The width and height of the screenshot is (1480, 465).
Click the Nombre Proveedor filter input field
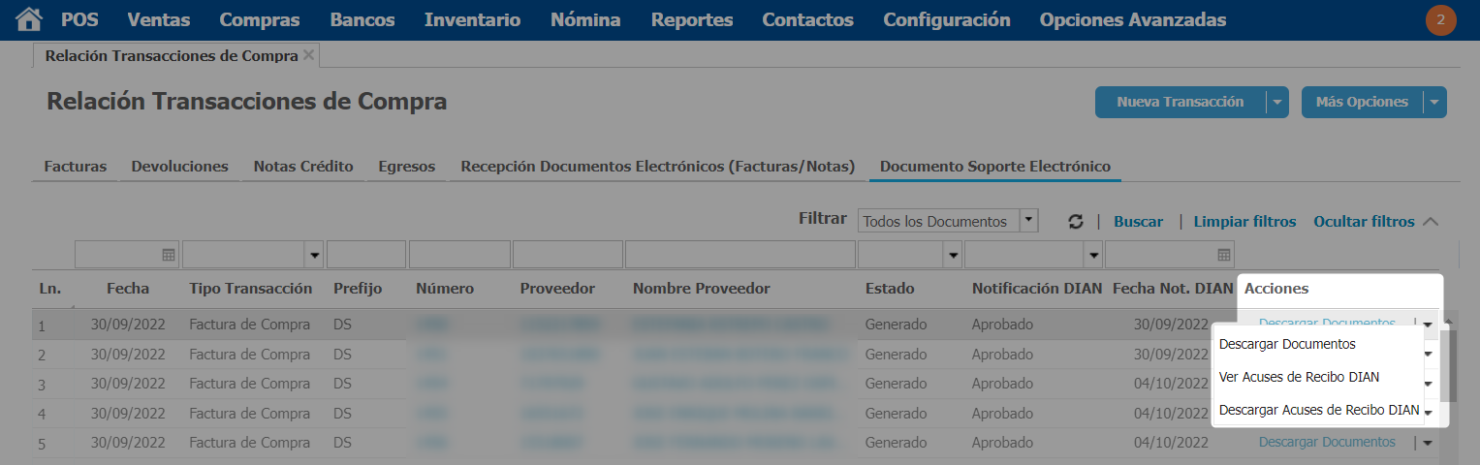click(740, 255)
